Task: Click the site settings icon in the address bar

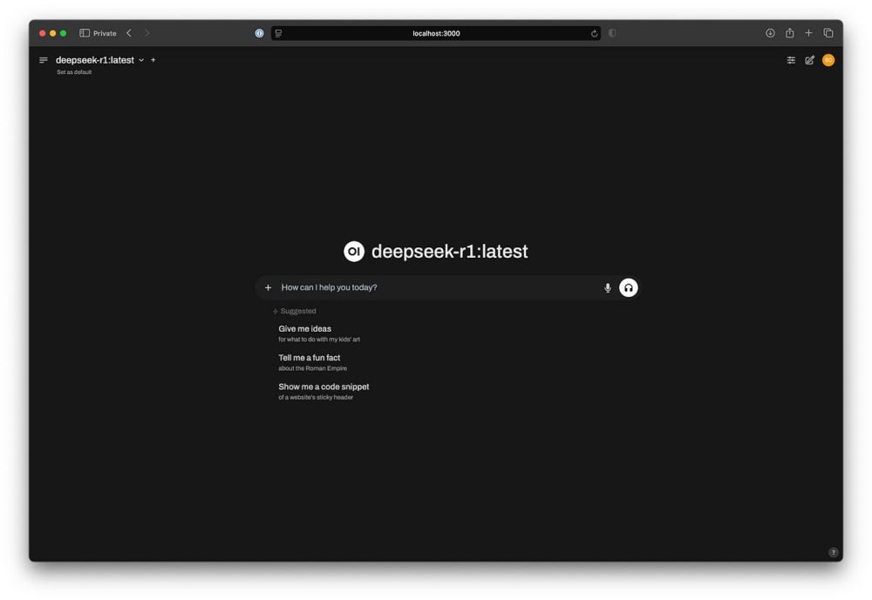Action: pos(279,33)
